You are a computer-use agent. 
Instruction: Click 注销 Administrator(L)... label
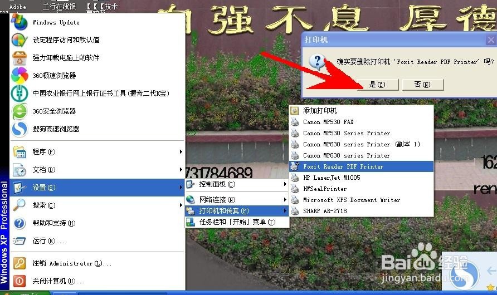coord(72,263)
